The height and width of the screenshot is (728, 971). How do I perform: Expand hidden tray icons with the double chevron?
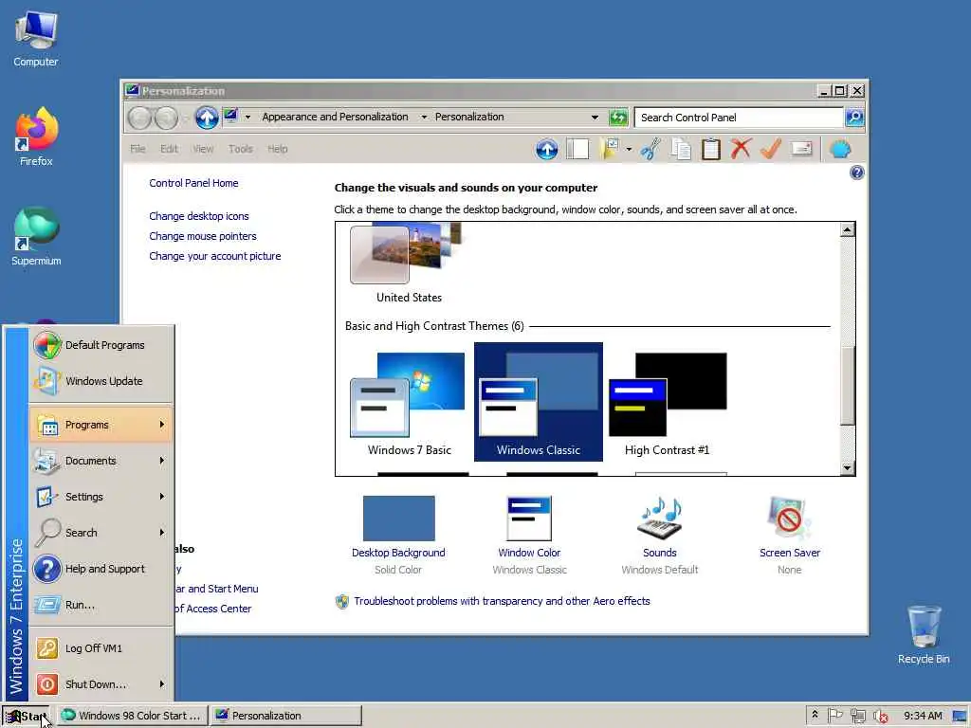(815, 715)
